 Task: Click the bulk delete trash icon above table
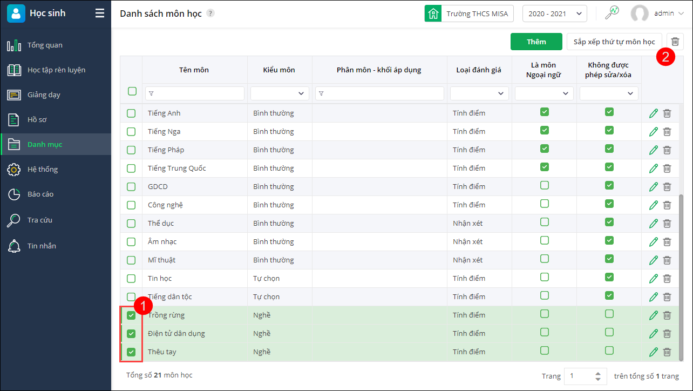click(675, 42)
